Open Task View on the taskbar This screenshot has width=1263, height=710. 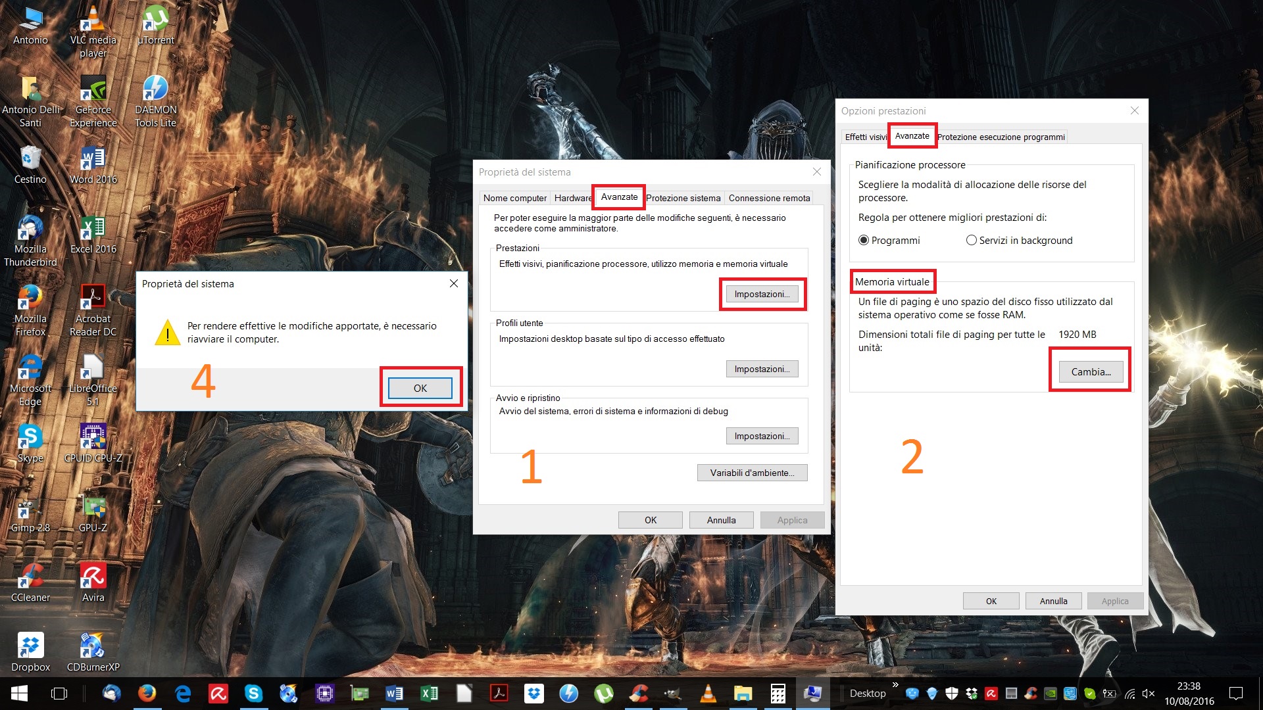coord(59,694)
